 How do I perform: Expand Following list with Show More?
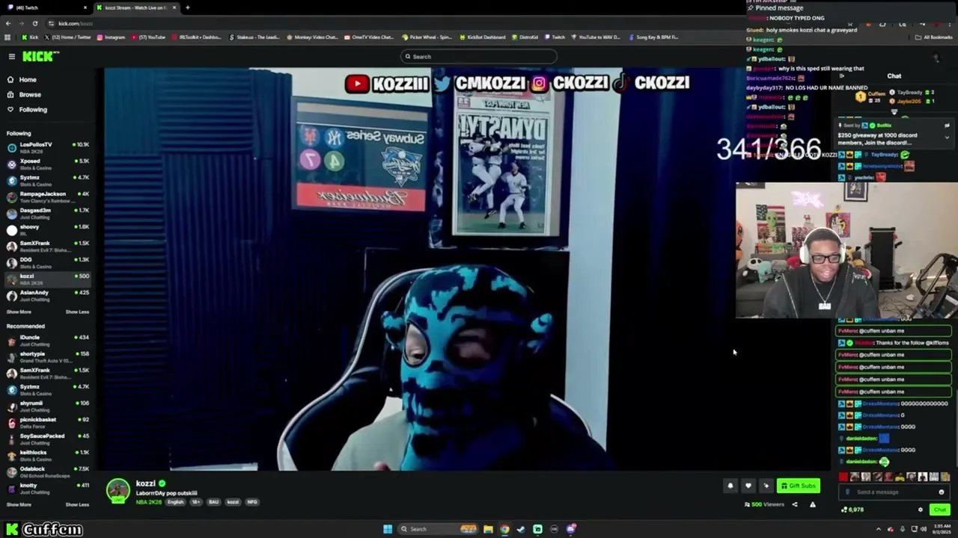click(19, 312)
